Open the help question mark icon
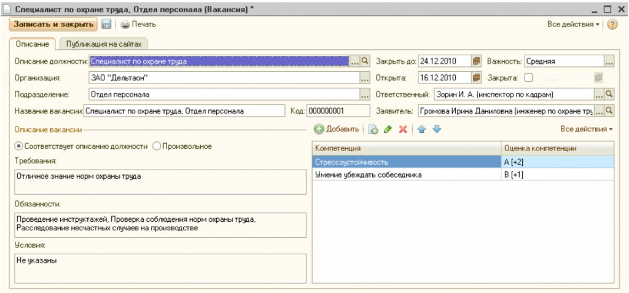The image size is (629, 293). point(612,25)
